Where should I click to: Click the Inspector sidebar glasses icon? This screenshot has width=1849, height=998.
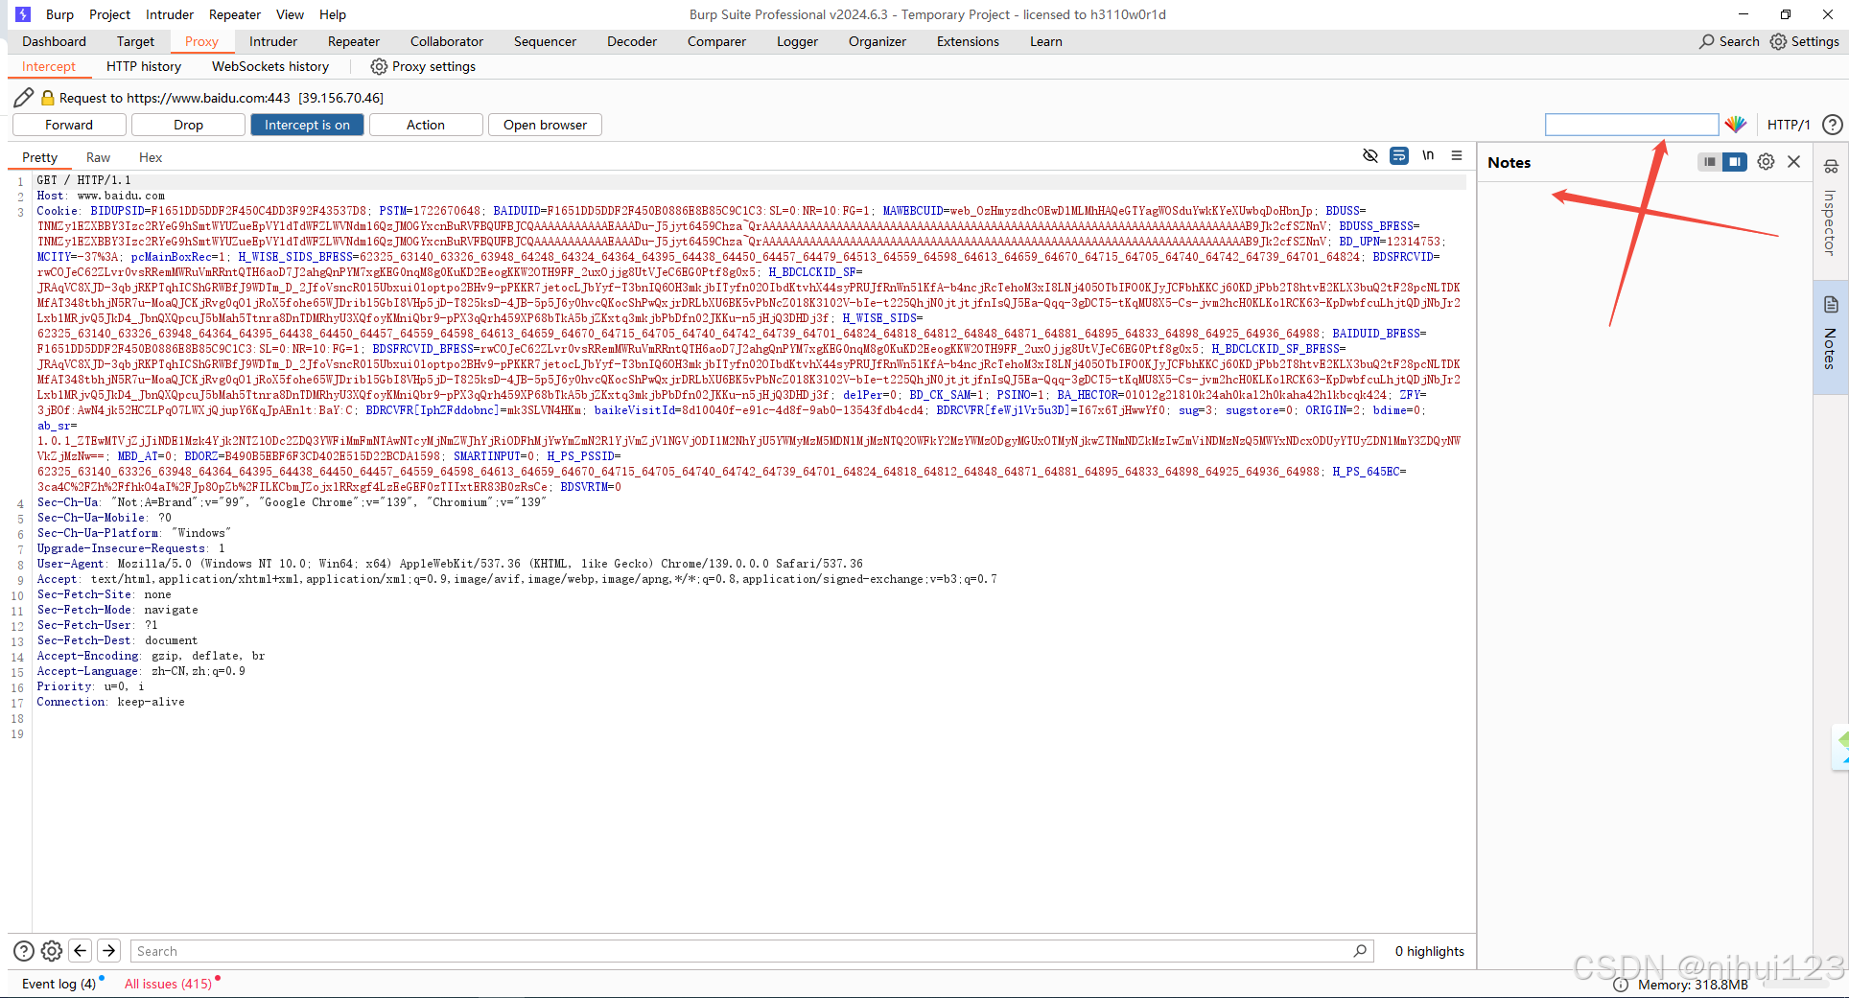coord(1831,167)
